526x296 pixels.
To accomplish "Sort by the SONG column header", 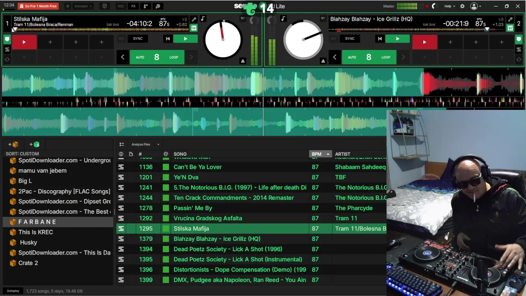I will coord(180,154).
